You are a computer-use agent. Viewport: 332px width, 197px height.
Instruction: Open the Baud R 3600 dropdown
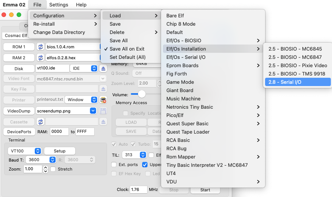80,160
